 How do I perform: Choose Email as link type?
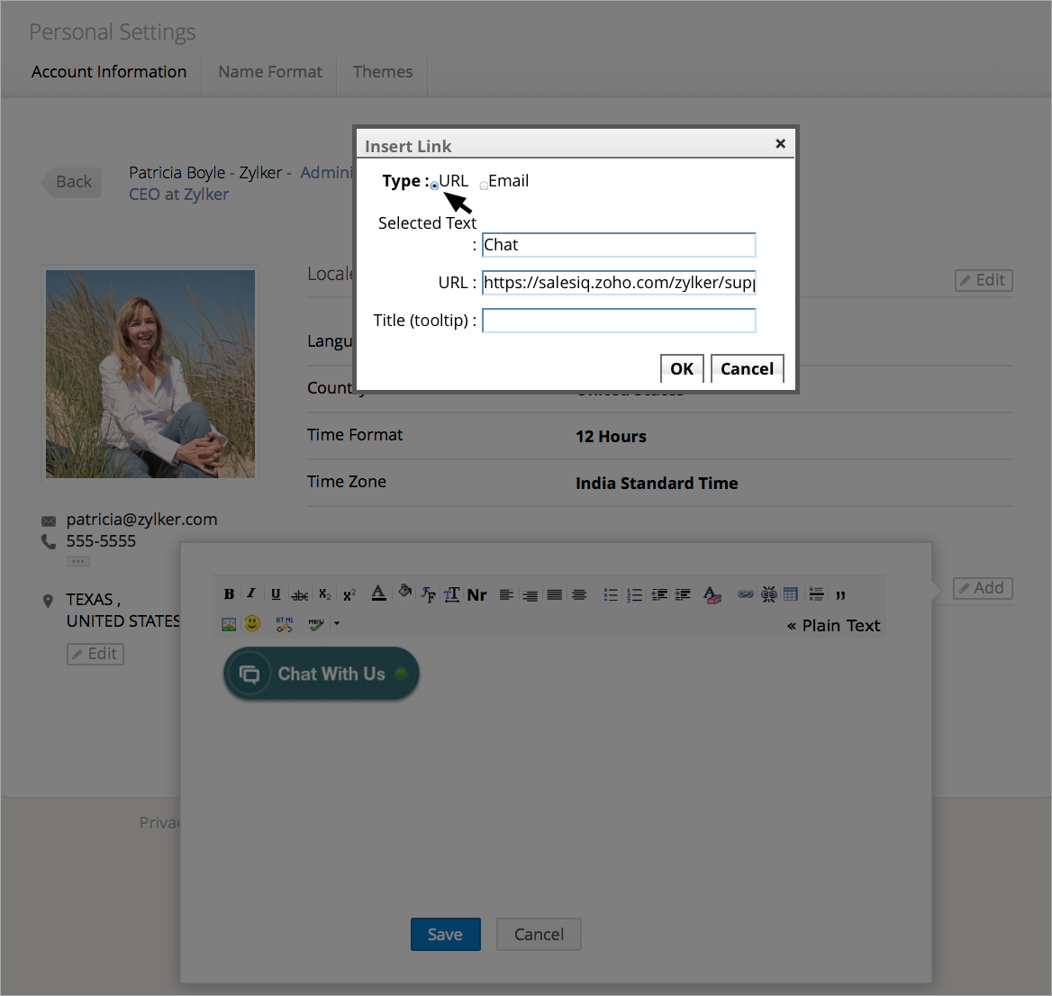tap(485, 186)
